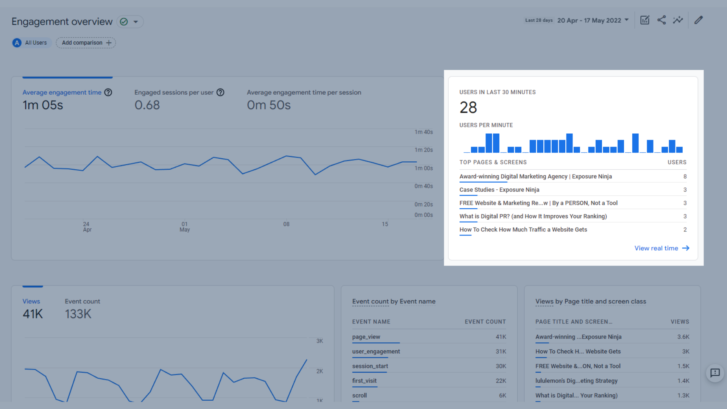The width and height of the screenshot is (727, 409).
Task: Click help icon beside Average engagement time
Action: point(108,92)
